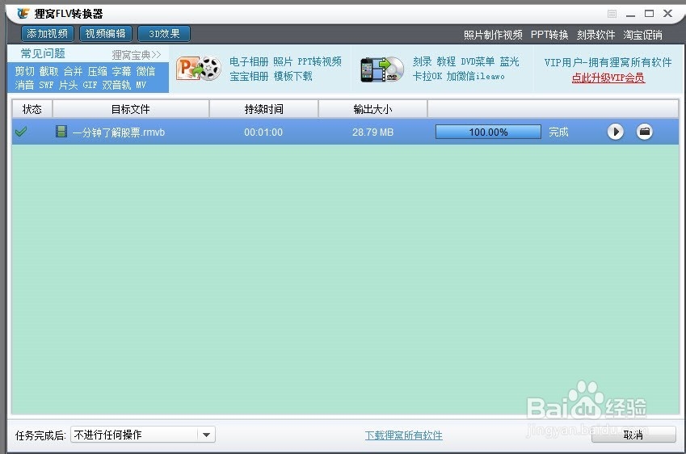Open the MV help topic

pyautogui.click(x=141, y=85)
